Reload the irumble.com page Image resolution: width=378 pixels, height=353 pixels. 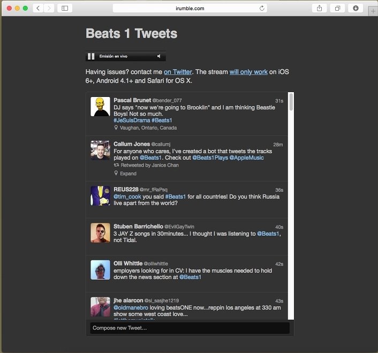(x=262, y=8)
